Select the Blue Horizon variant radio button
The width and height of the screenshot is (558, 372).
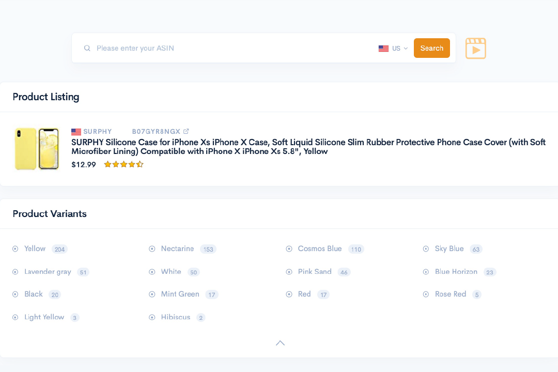coord(426,272)
